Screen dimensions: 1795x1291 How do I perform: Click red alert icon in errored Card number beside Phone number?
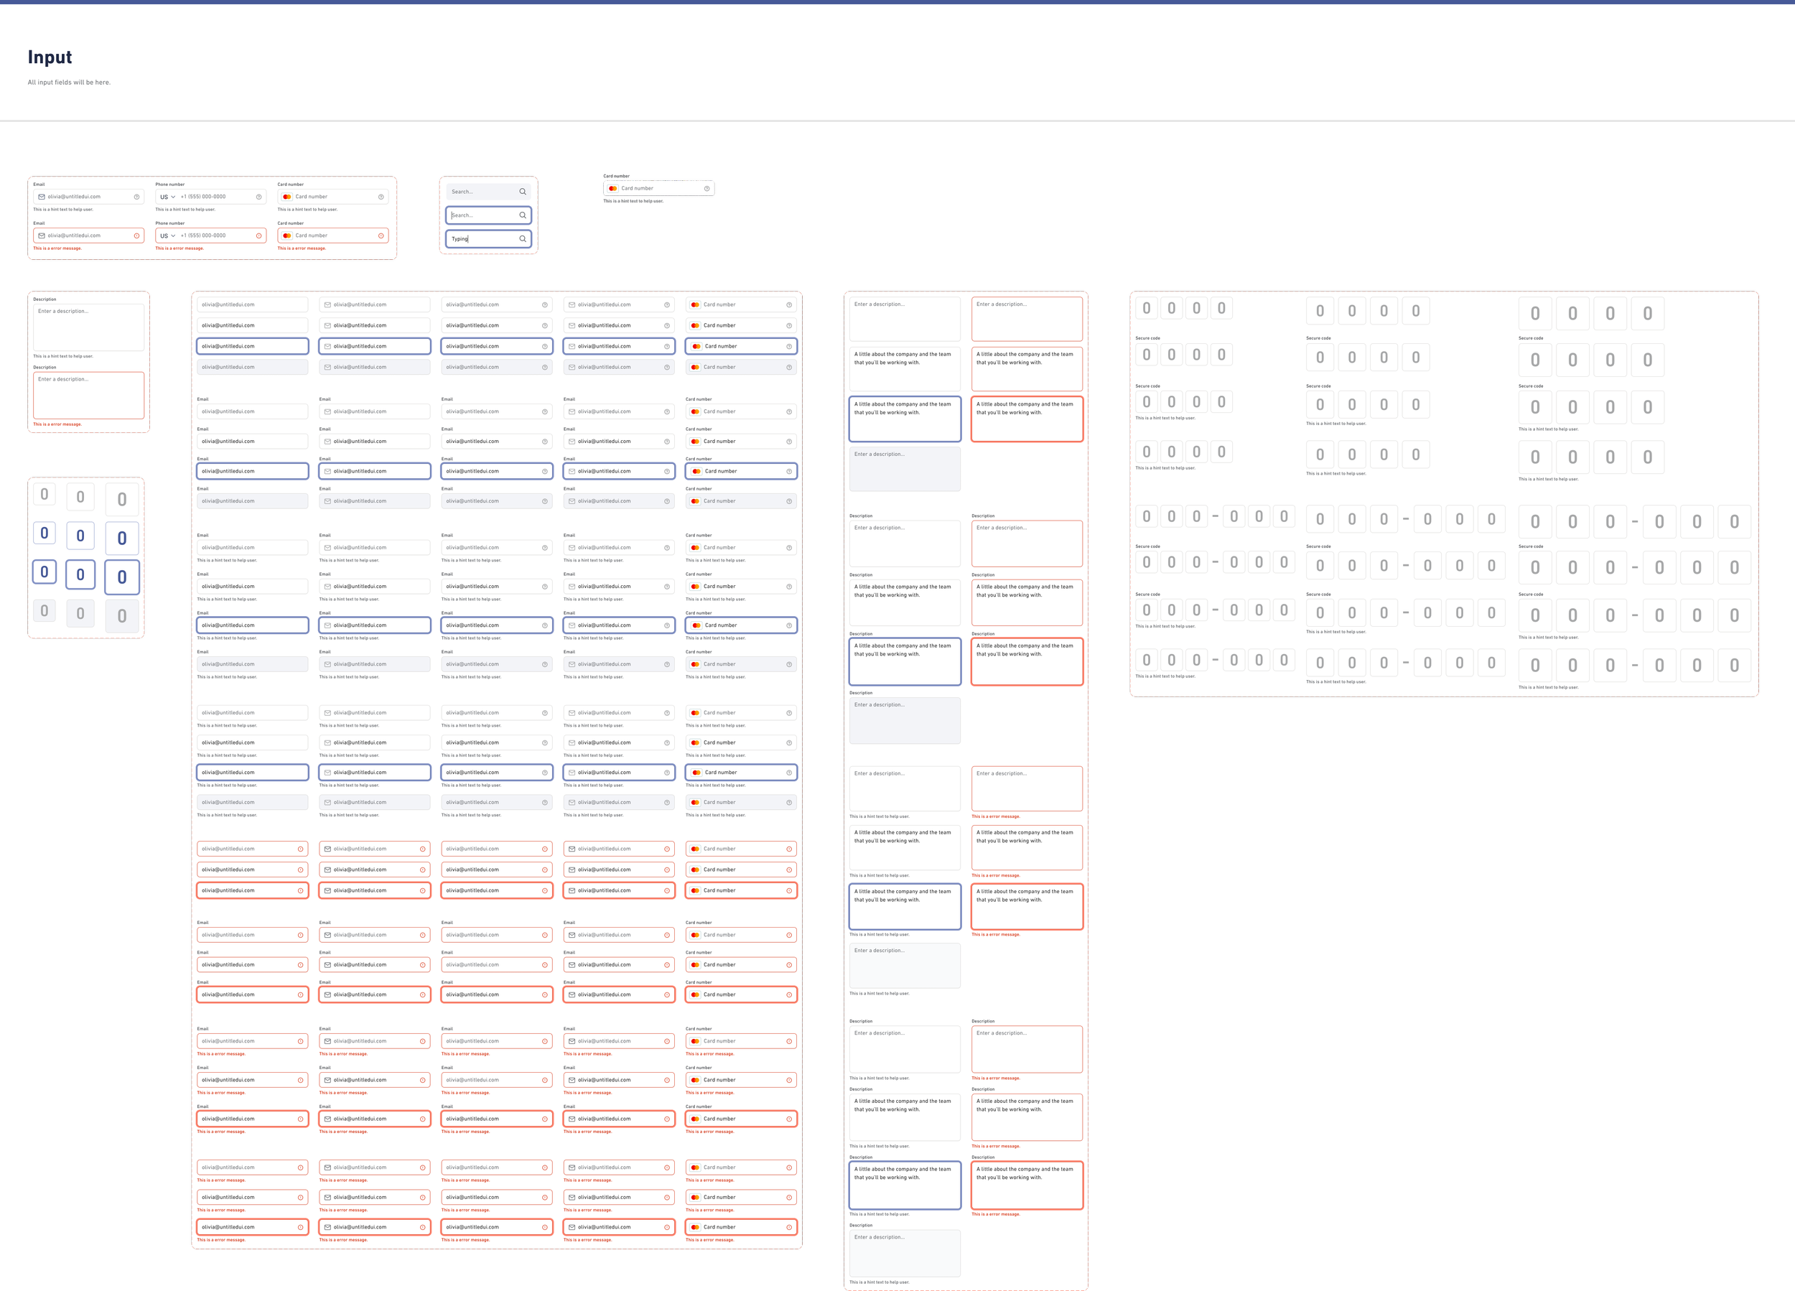coord(381,236)
